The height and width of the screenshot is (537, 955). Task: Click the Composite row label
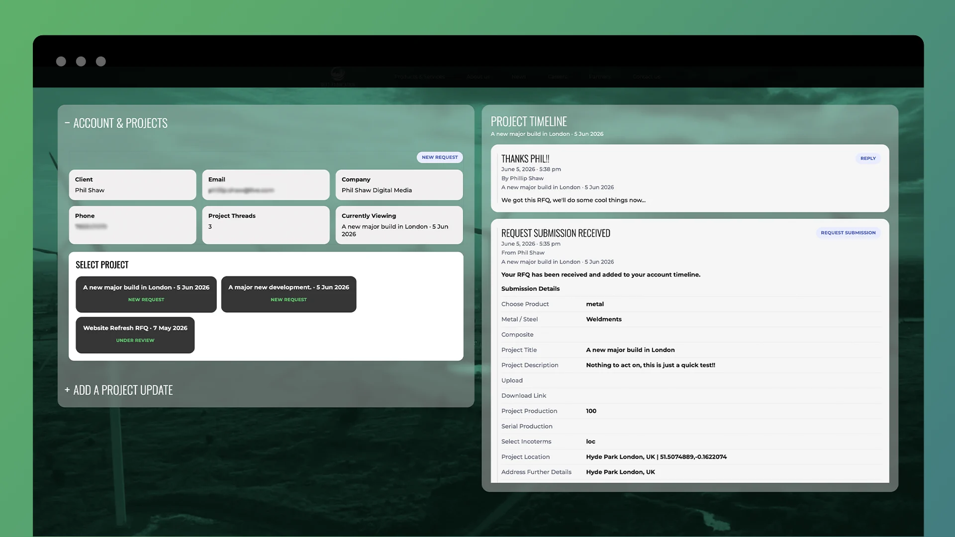[517, 335]
